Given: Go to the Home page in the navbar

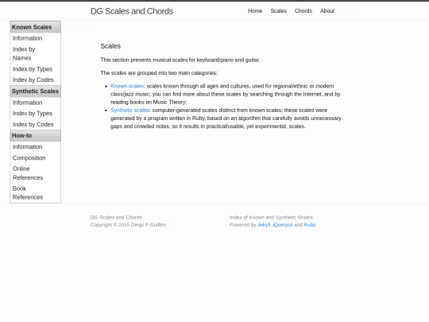Looking at the screenshot, I should 255,11.
